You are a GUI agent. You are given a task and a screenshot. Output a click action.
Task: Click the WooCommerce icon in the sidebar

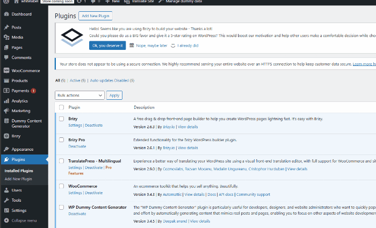tap(6, 70)
